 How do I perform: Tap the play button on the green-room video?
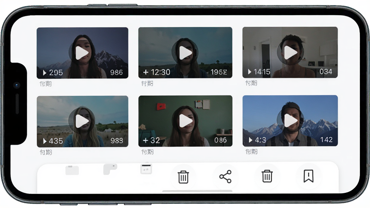(x=185, y=121)
